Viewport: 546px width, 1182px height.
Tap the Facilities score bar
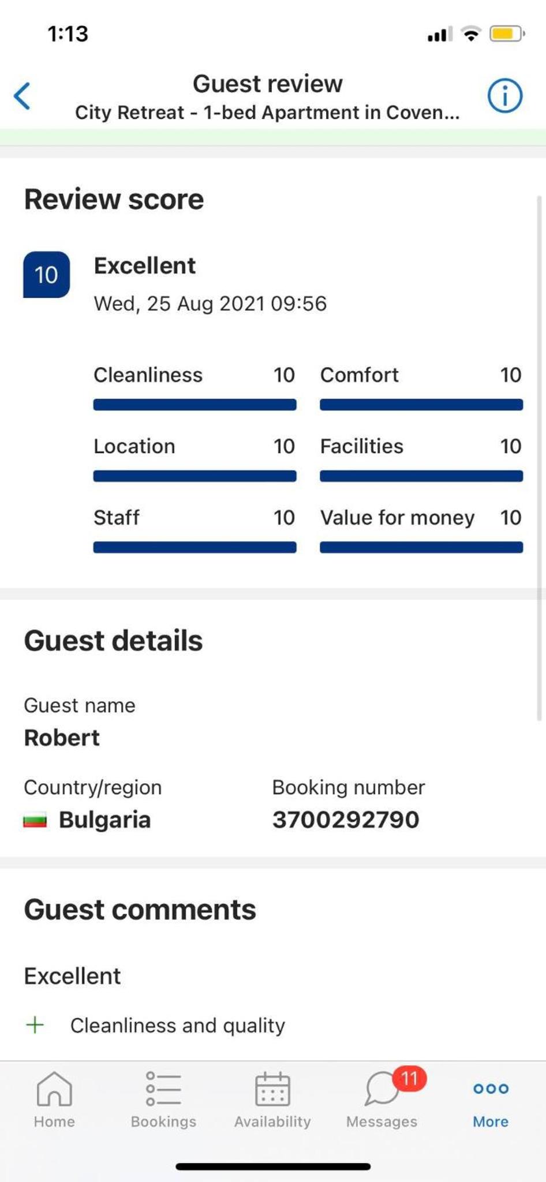click(x=421, y=476)
